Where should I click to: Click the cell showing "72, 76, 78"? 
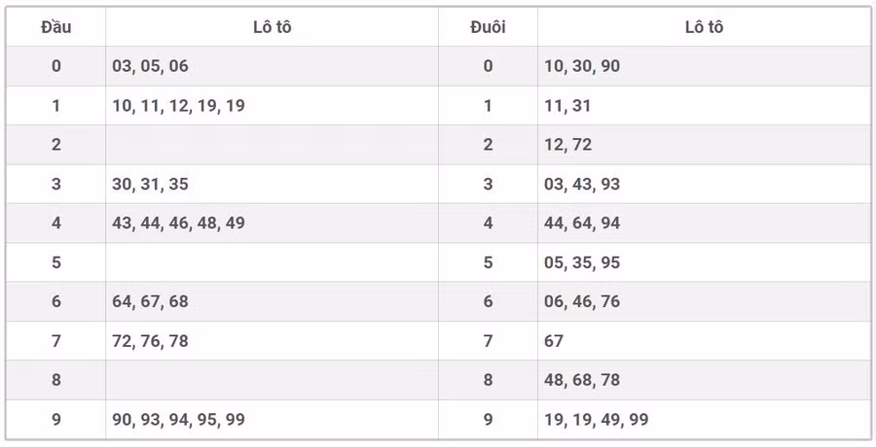click(151, 341)
